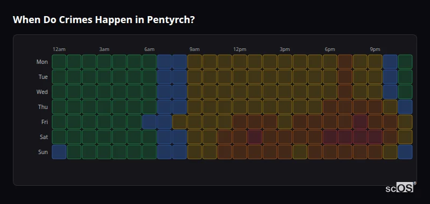Click the Saturday 7am blue cell
430x204 pixels.
click(164, 137)
